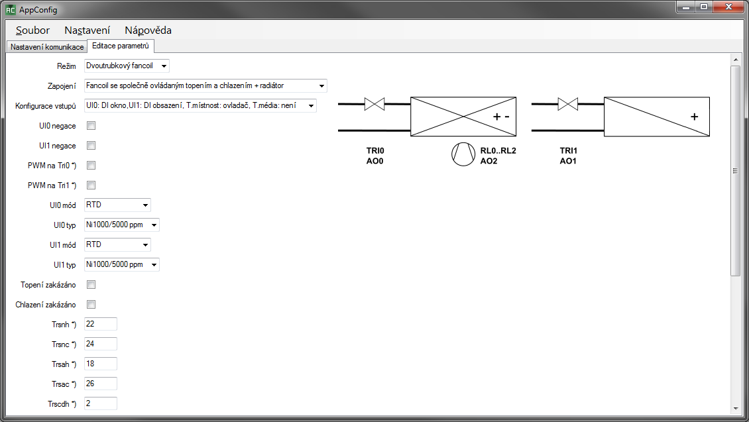Viewport: 749px width, 422px height.
Task: Click the Trscdh field showing 2
Action: pyautogui.click(x=101, y=404)
